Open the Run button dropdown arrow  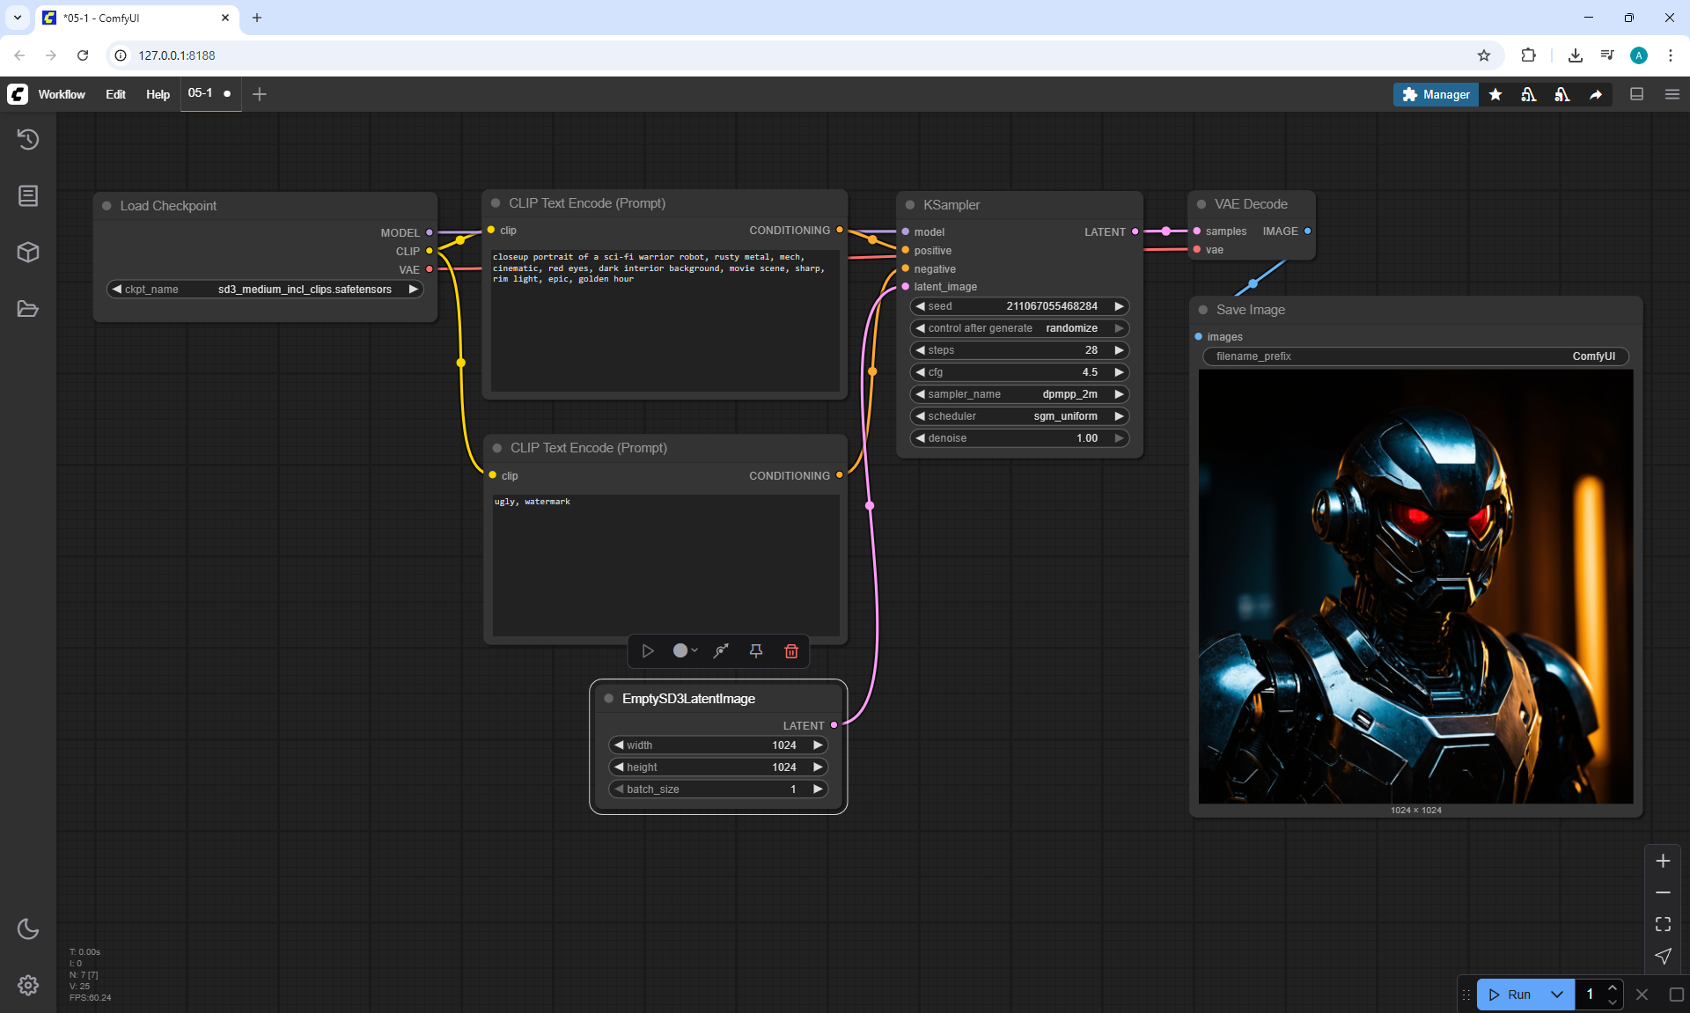[x=1556, y=995]
